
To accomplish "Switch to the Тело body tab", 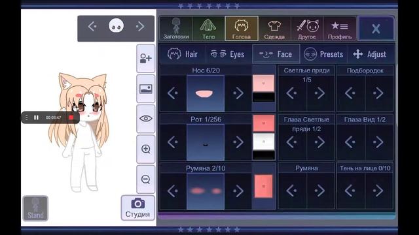I will tap(208, 29).
